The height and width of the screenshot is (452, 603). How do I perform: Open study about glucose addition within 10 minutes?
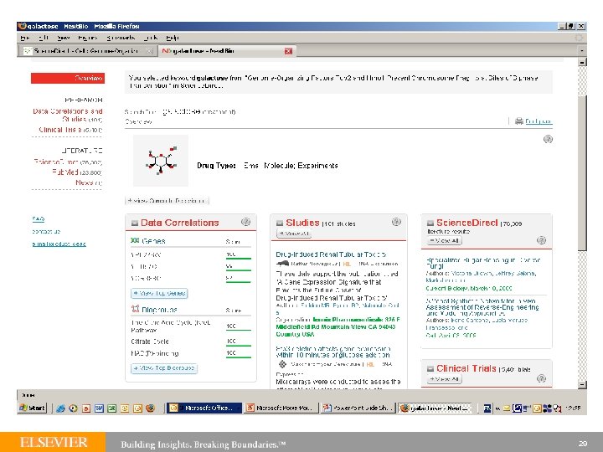333,352
